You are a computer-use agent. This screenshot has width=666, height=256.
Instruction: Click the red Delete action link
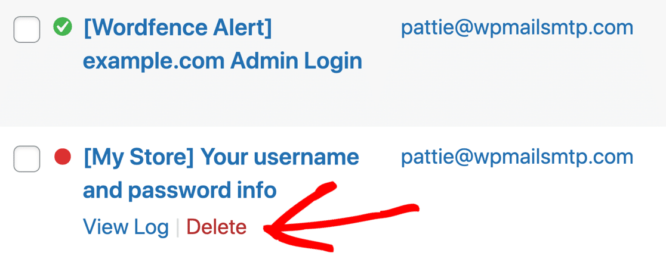pos(216,227)
